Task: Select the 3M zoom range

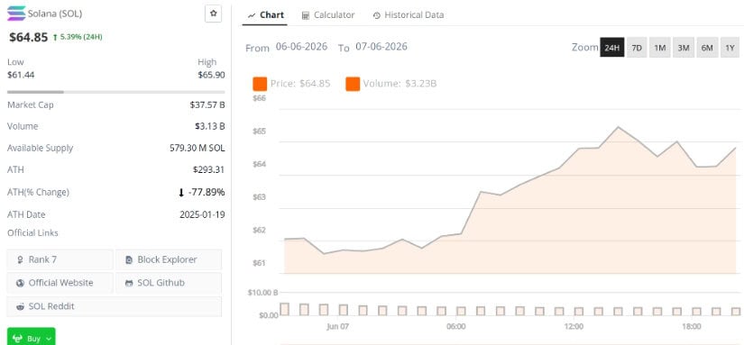Action: point(684,48)
